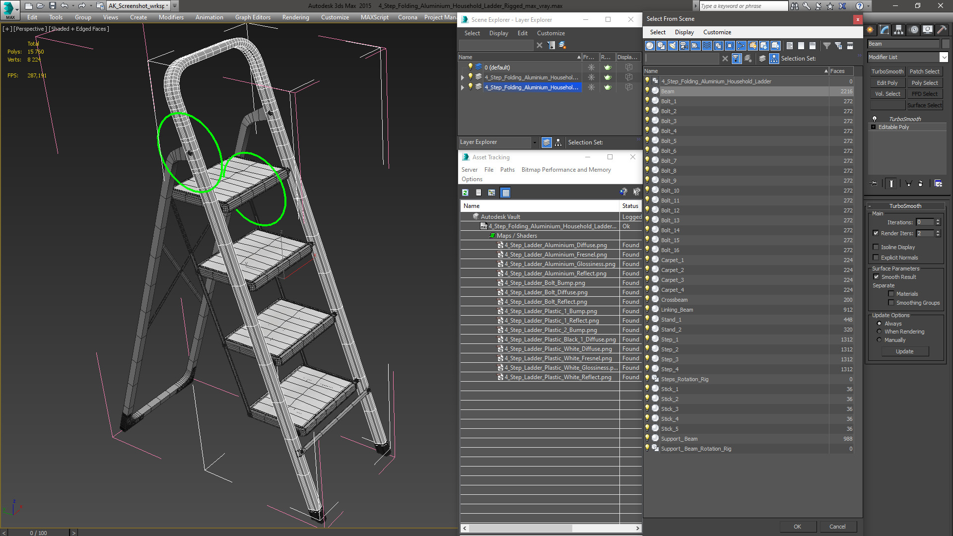
Task: Toggle Display Space Warps filter icon
Action: click(707, 46)
